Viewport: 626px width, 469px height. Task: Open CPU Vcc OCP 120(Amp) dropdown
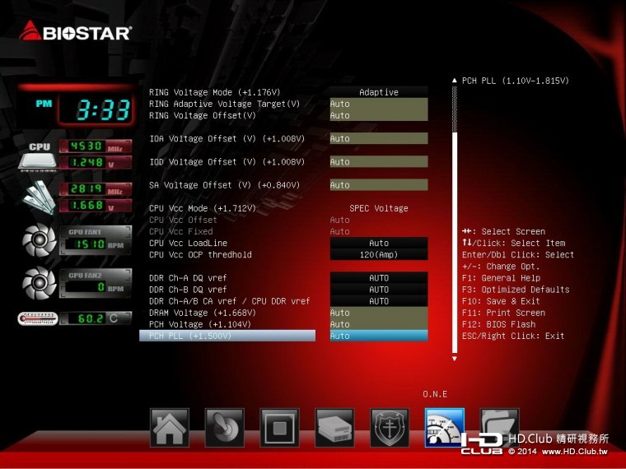tap(378, 254)
